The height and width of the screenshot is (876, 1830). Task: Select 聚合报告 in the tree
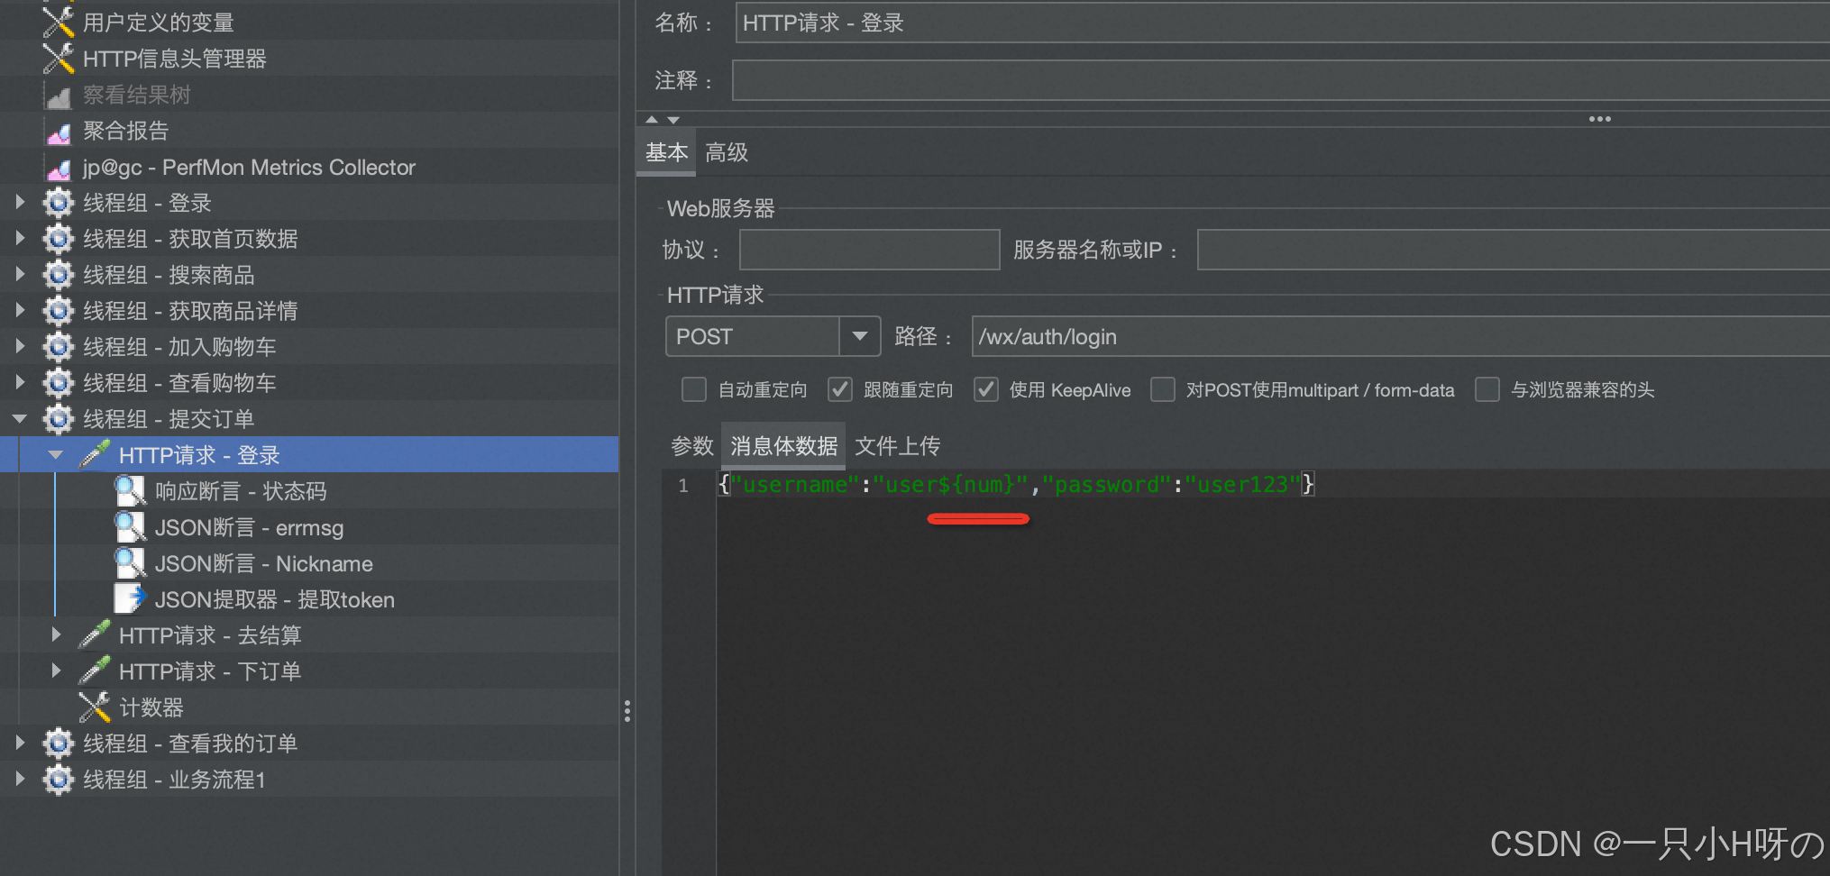tap(126, 131)
